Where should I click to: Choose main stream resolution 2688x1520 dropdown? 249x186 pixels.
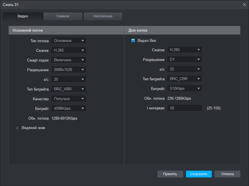(69, 69)
